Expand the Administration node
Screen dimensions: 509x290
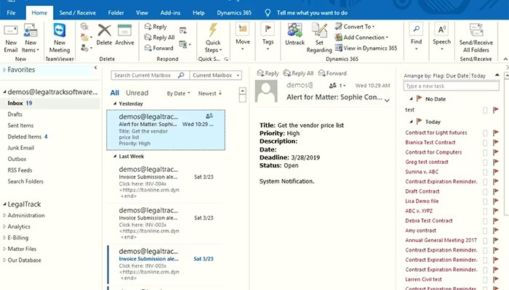[x=4, y=215]
